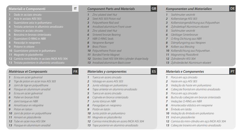Select Êmbolo em latão item
Screen dimensions: 243x132
[x=181, y=109]
